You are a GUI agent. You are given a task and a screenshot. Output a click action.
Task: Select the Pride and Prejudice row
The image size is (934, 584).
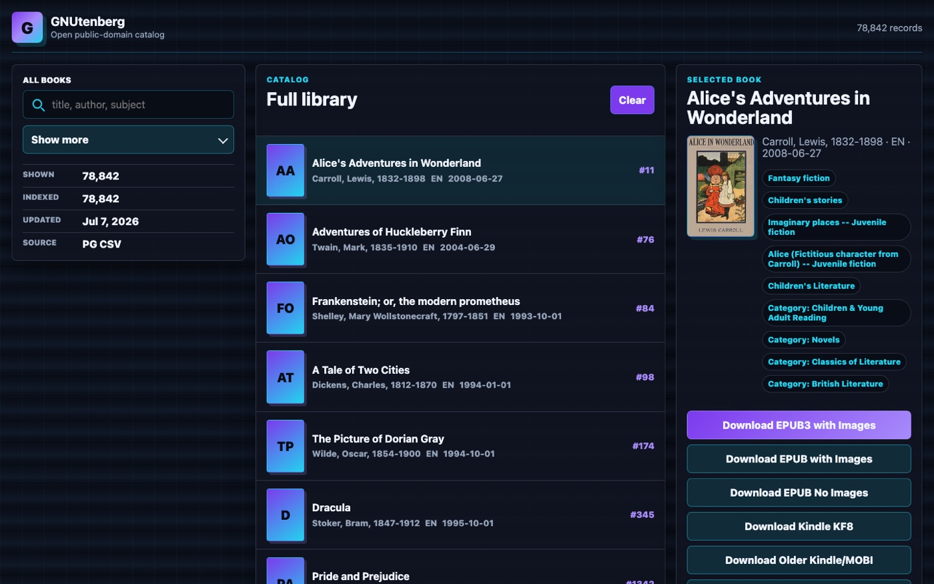click(x=460, y=569)
